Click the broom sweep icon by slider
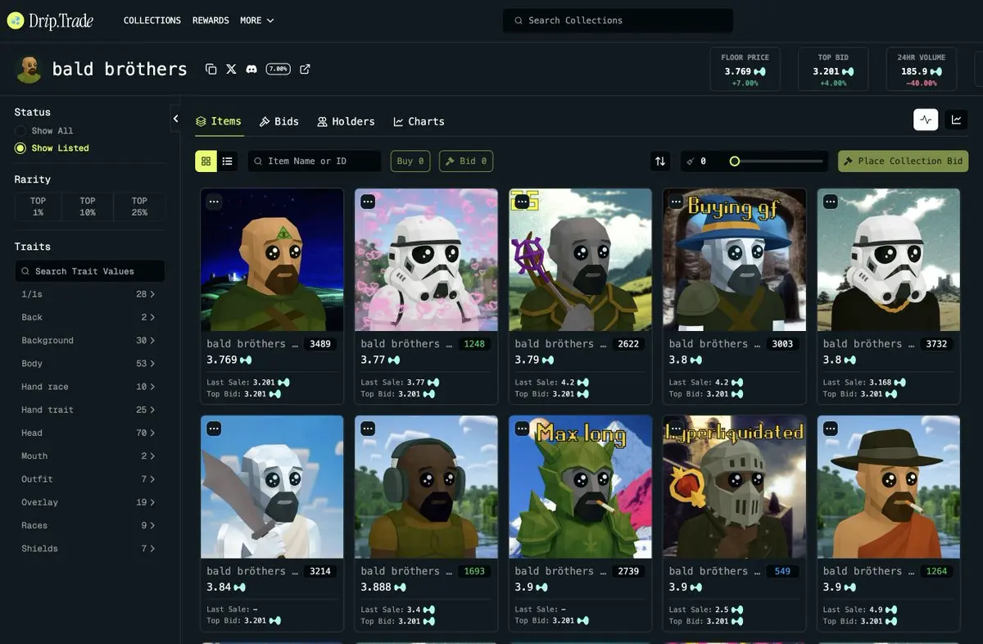Viewport: 983px width, 644px height. click(x=691, y=161)
